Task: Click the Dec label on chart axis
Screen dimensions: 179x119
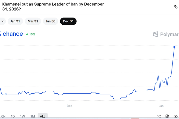Action: pos(70,106)
